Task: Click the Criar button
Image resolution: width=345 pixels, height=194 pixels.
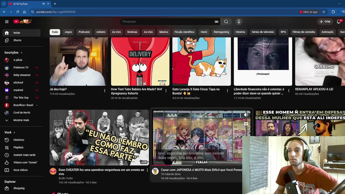Action: [x=325, y=22]
